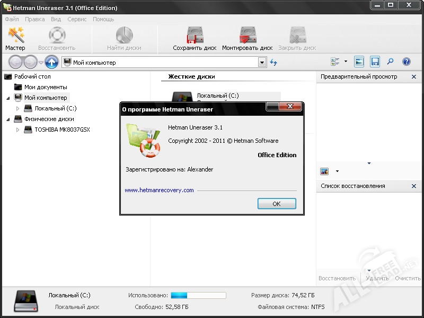
Task: Click the Сохранить диск toolbar icon
Action: tap(195, 38)
